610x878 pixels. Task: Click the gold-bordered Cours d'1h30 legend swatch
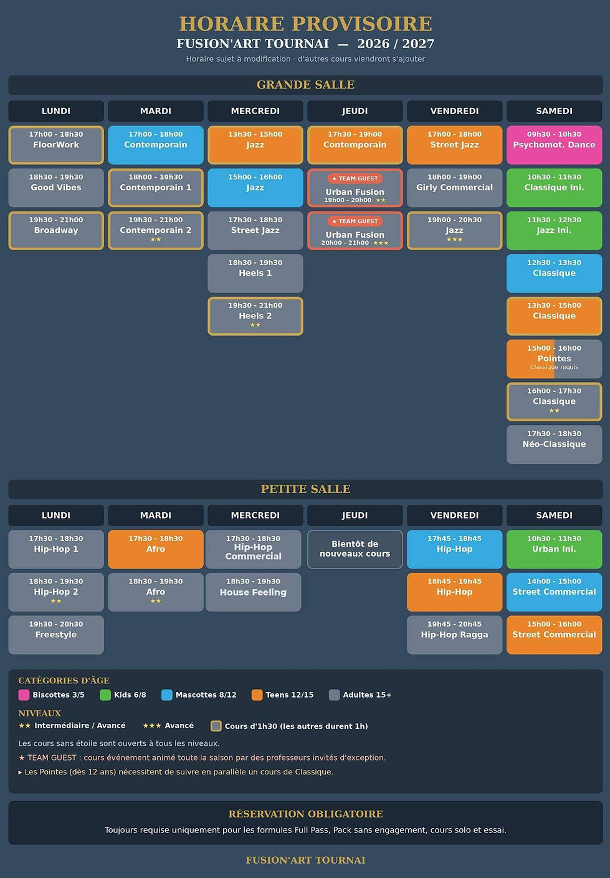(216, 726)
